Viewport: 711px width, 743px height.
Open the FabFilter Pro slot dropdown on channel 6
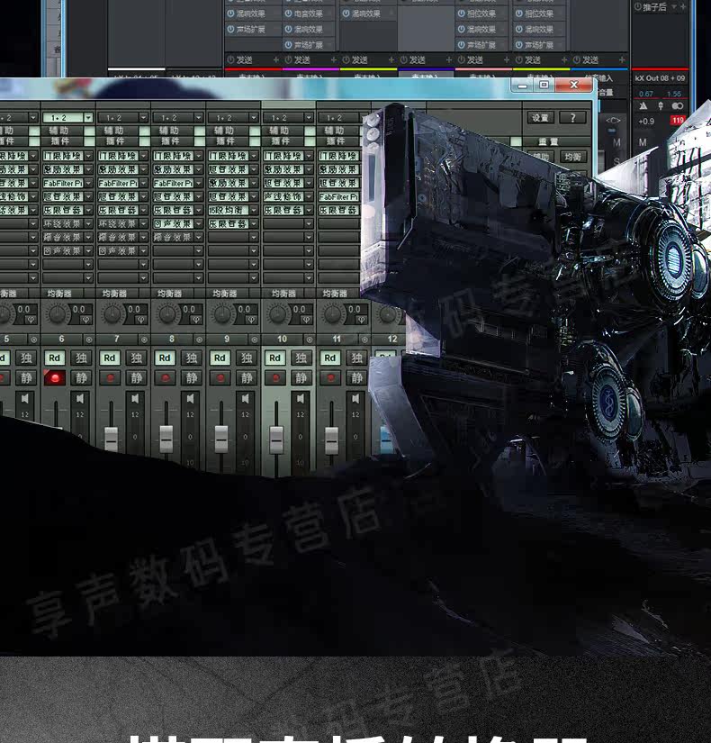[x=88, y=183]
